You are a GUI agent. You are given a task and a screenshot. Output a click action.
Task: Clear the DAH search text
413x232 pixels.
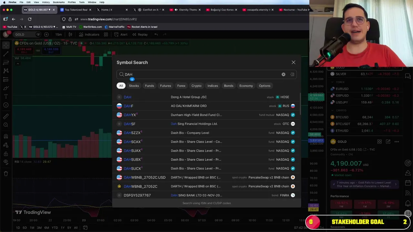283,74
